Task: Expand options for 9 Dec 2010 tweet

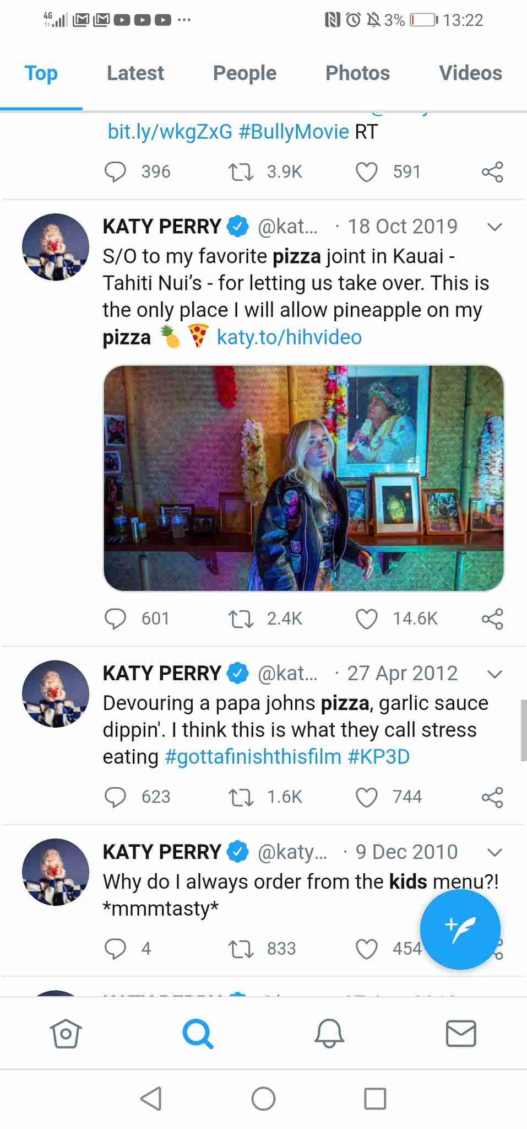Action: [495, 853]
